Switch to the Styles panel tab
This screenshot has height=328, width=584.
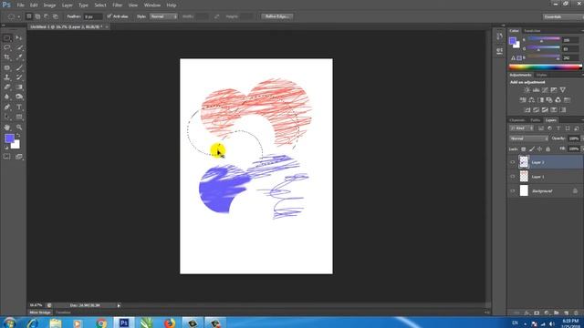[541, 75]
